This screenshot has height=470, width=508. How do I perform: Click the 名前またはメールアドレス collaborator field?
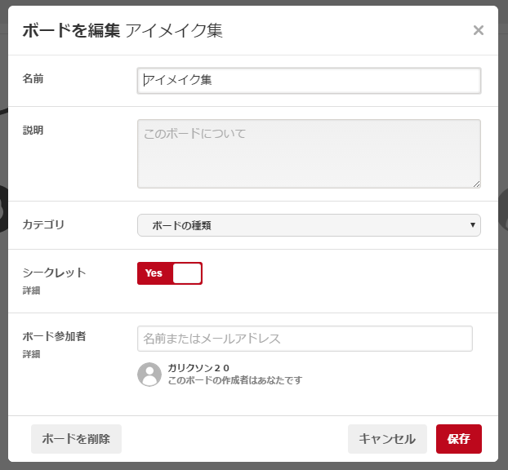click(305, 339)
